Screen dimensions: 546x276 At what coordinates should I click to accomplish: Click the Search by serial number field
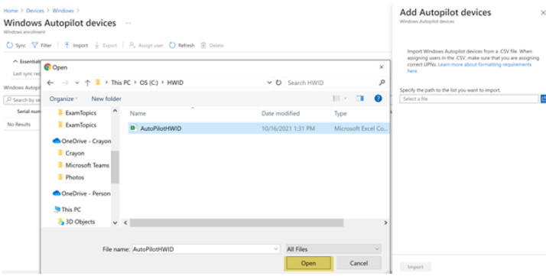point(23,100)
